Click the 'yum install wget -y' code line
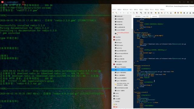 pyautogui.click(x=147, y=53)
